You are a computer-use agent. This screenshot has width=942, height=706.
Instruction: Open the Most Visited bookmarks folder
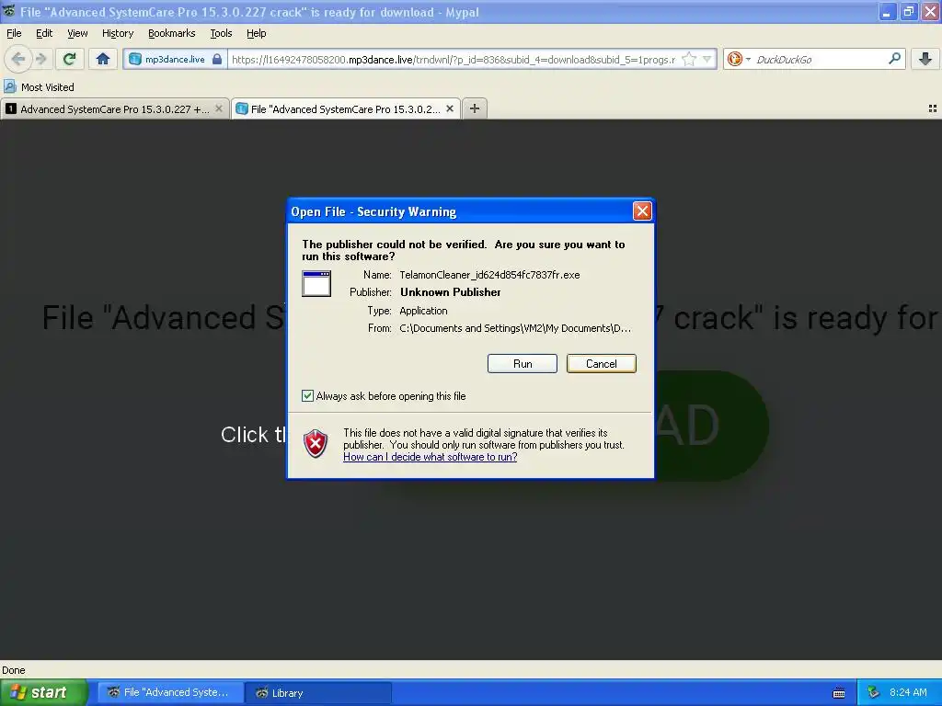point(39,87)
